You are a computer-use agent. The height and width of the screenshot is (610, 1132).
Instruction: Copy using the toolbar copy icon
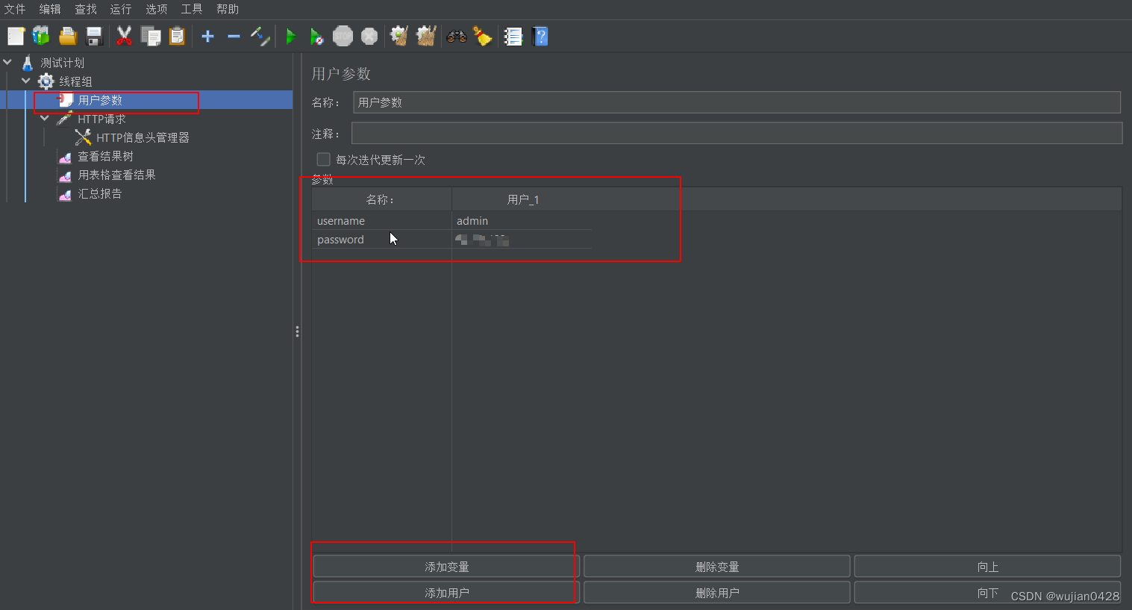tap(151, 36)
